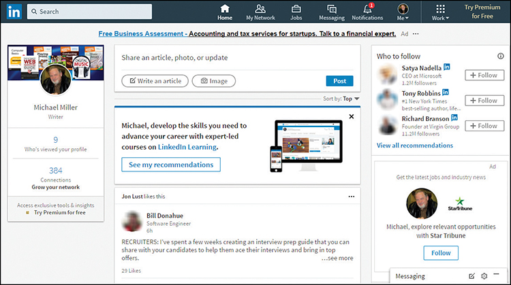This screenshot has height=285, width=511.
Task: Click the Image upload button
Action: 214,81
